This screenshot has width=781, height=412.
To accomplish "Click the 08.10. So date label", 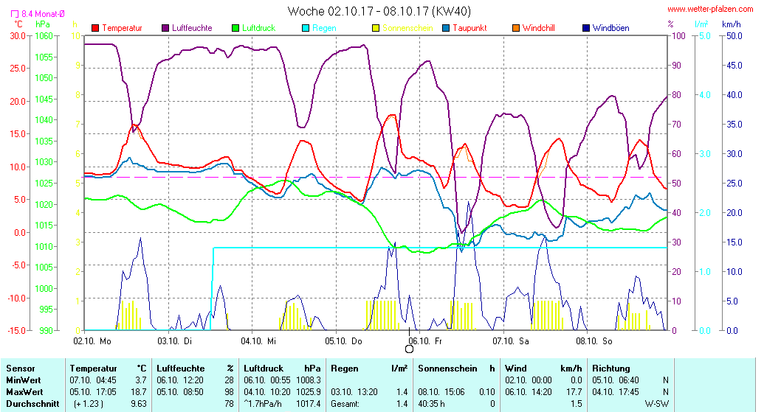I will (594, 341).
